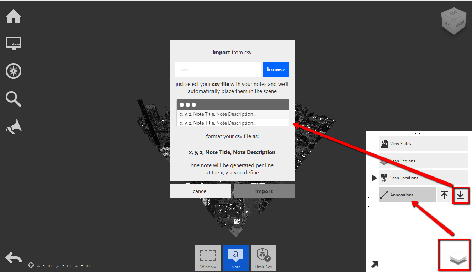Toggle the Note annotation mode

pos(235,258)
